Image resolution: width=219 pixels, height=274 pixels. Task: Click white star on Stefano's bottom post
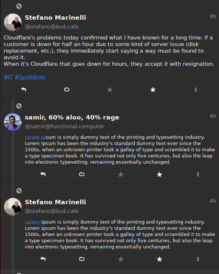pyautogui.click(x=160, y=259)
